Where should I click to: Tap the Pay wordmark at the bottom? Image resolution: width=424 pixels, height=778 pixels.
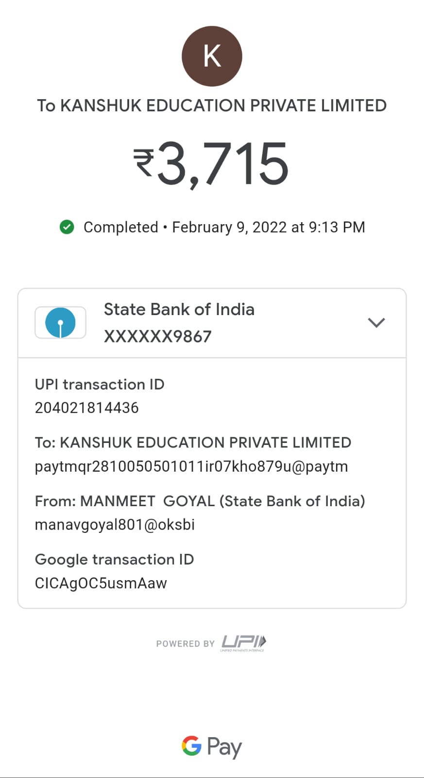click(x=224, y=747)
